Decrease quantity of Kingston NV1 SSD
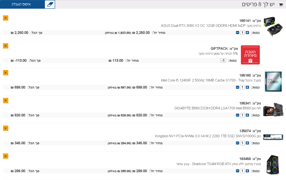This screenshot has height=180, width=286. coord(237,143)
